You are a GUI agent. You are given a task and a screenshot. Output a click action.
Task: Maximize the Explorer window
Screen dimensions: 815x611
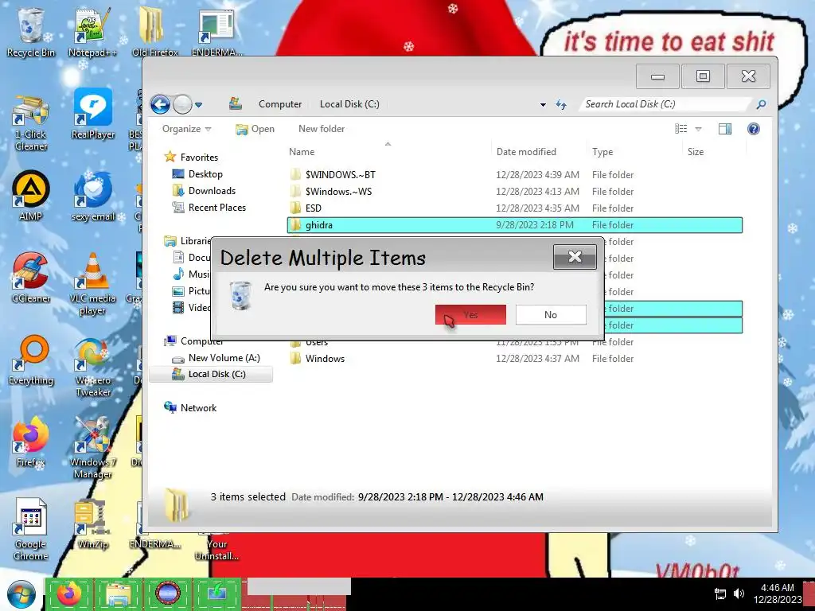(x=703, y=76)
